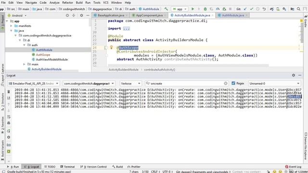Switch to the AuthModule.java tab

click(x=233, y=15)
